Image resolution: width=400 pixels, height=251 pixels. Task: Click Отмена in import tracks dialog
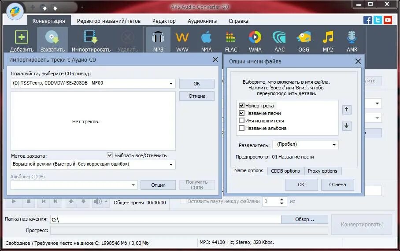tap(196, 96)
